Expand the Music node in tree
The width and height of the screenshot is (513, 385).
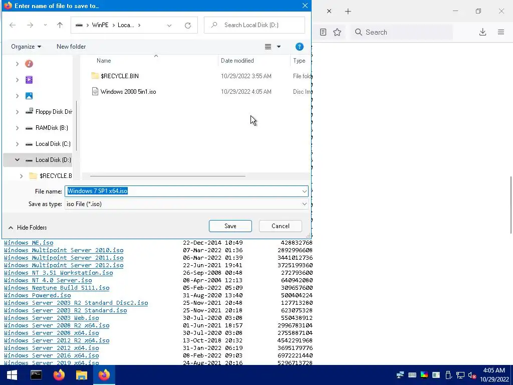18,64
